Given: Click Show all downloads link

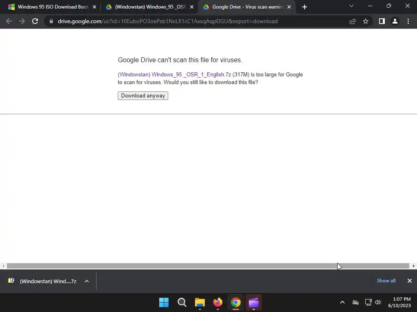Looking at the screenshot, I should pos(386,281).
